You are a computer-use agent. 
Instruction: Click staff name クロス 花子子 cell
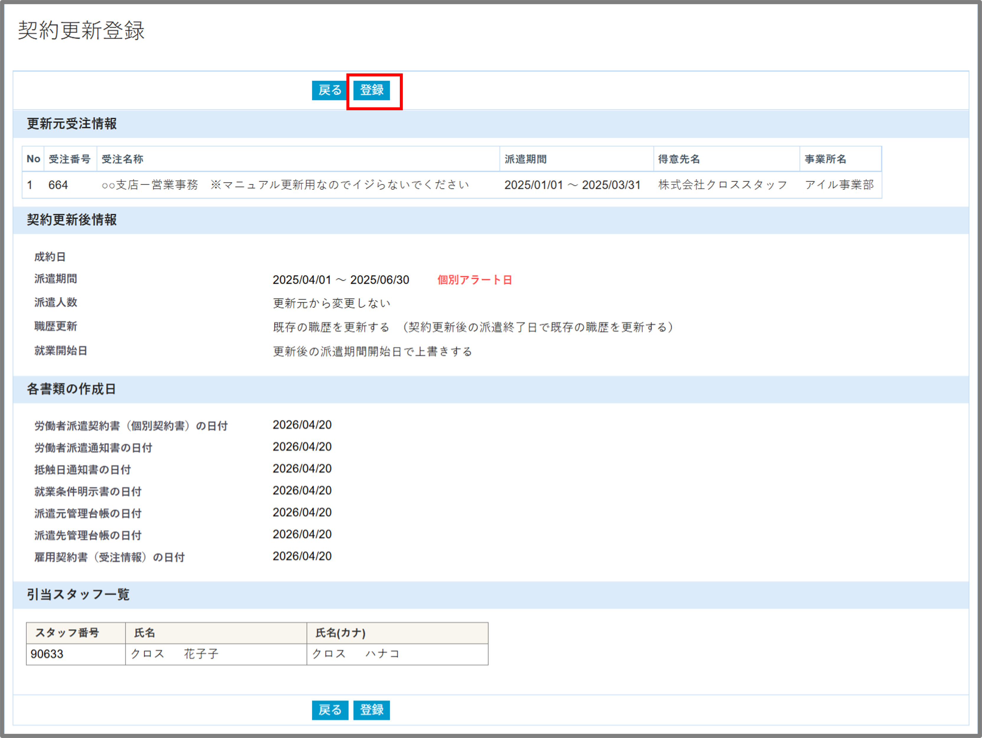(x=216, y=654)
